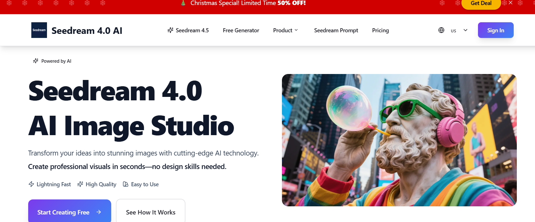535x222 pixels.
Task: Close the Christmas Special banner
Action: coord(511,3)
